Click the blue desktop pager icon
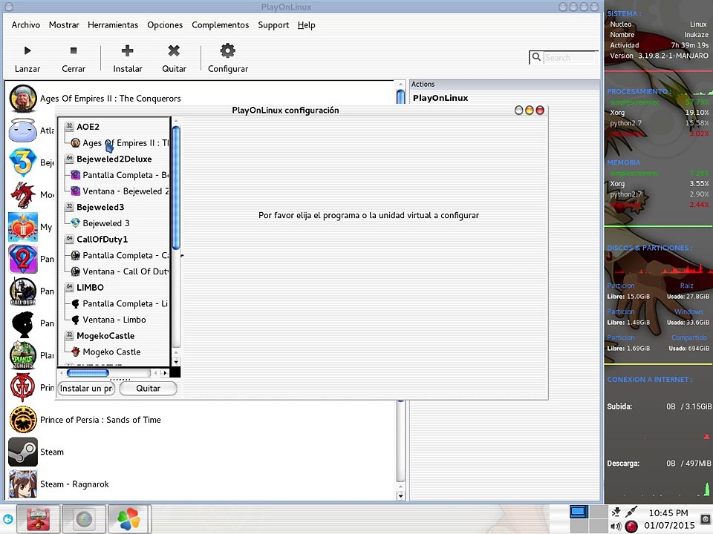Viewport: 713px width, 534px height. pos(579,512)
